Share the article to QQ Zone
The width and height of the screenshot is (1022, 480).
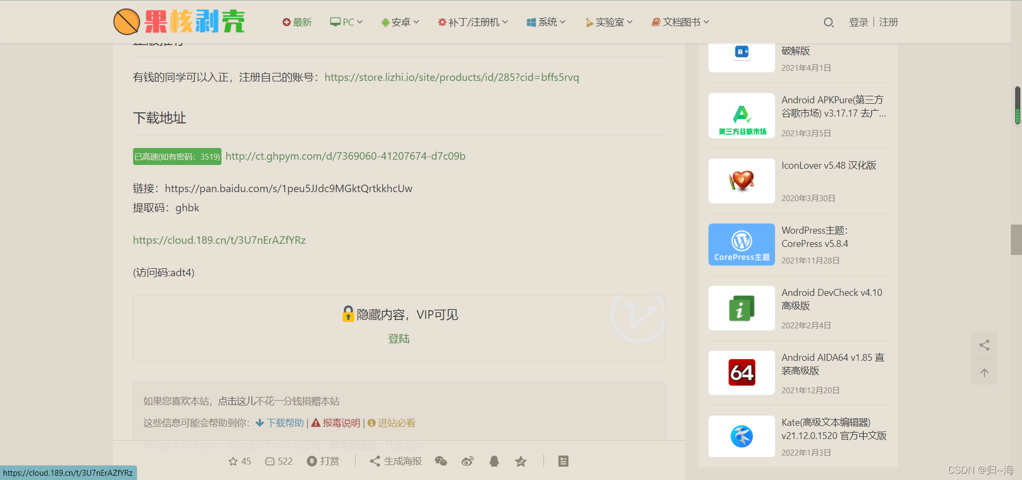point(521,461)
